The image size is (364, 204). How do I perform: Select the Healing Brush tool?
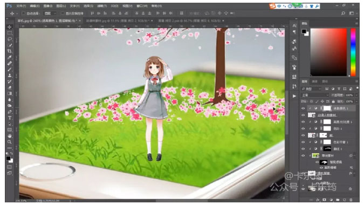10,63
